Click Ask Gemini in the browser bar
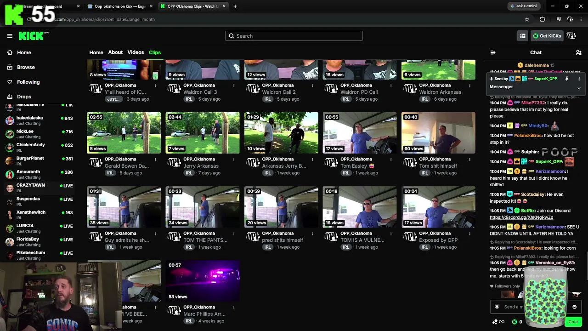 [523, 6]
